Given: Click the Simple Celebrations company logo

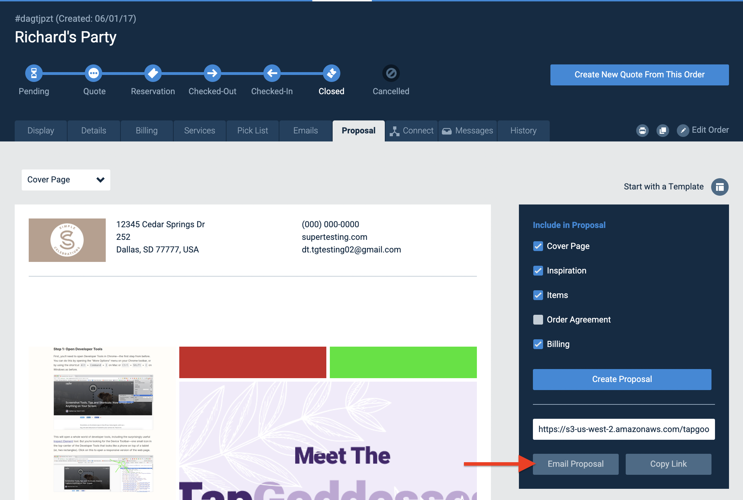Looking at the screenshot, I should tap(67, 240).
